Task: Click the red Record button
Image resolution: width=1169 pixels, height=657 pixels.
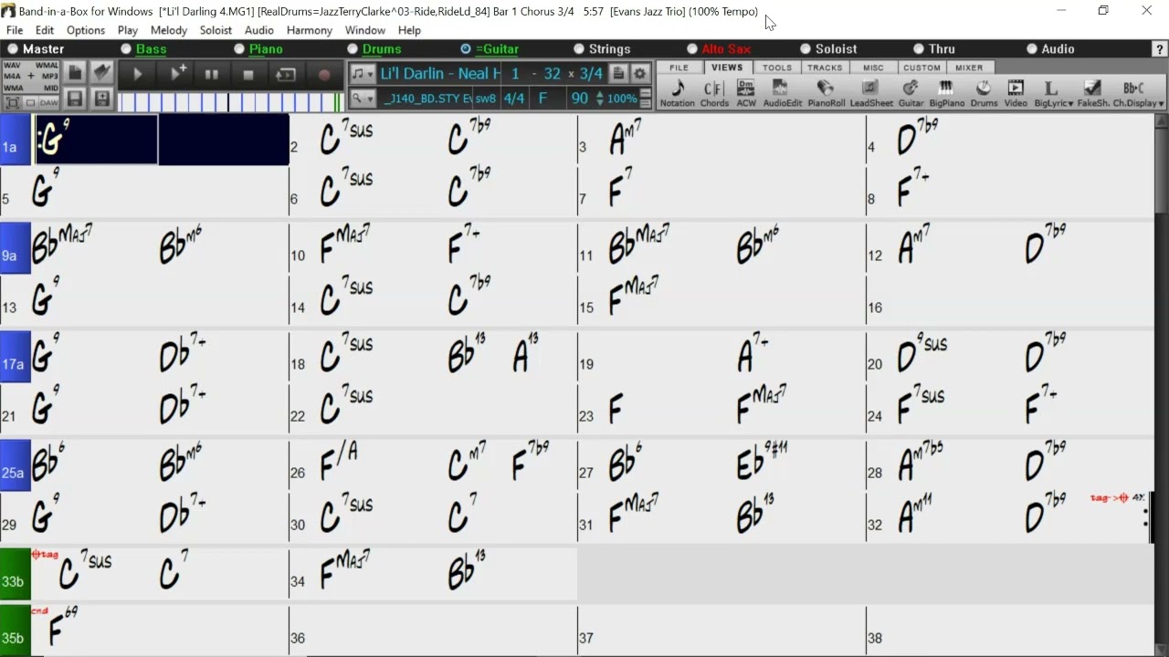Action: click(x=323, y=74)
